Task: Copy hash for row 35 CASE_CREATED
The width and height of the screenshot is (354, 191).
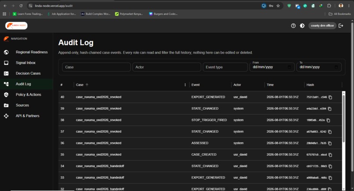Action: (330, 155)
